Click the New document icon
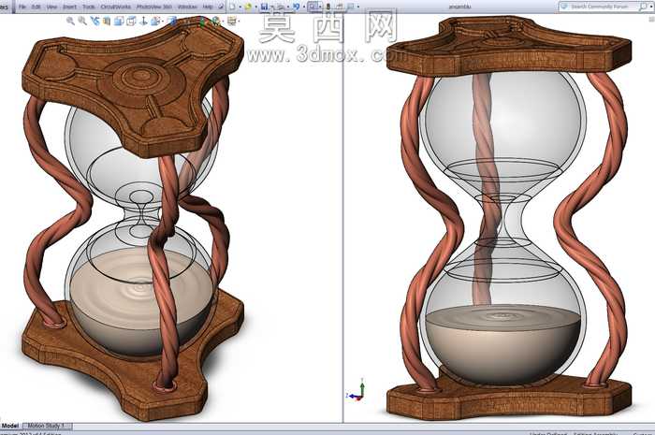The image size is (655, 435). [x=232, y=7]
